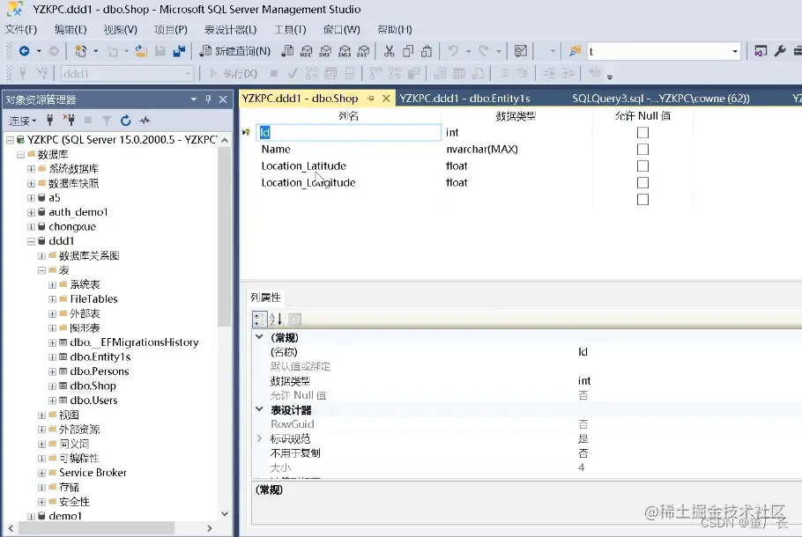This screenshot has width=802, height=537.
Task: Click the Disconnect icon in Object Explorer
Action: click(x=69, y=120)
